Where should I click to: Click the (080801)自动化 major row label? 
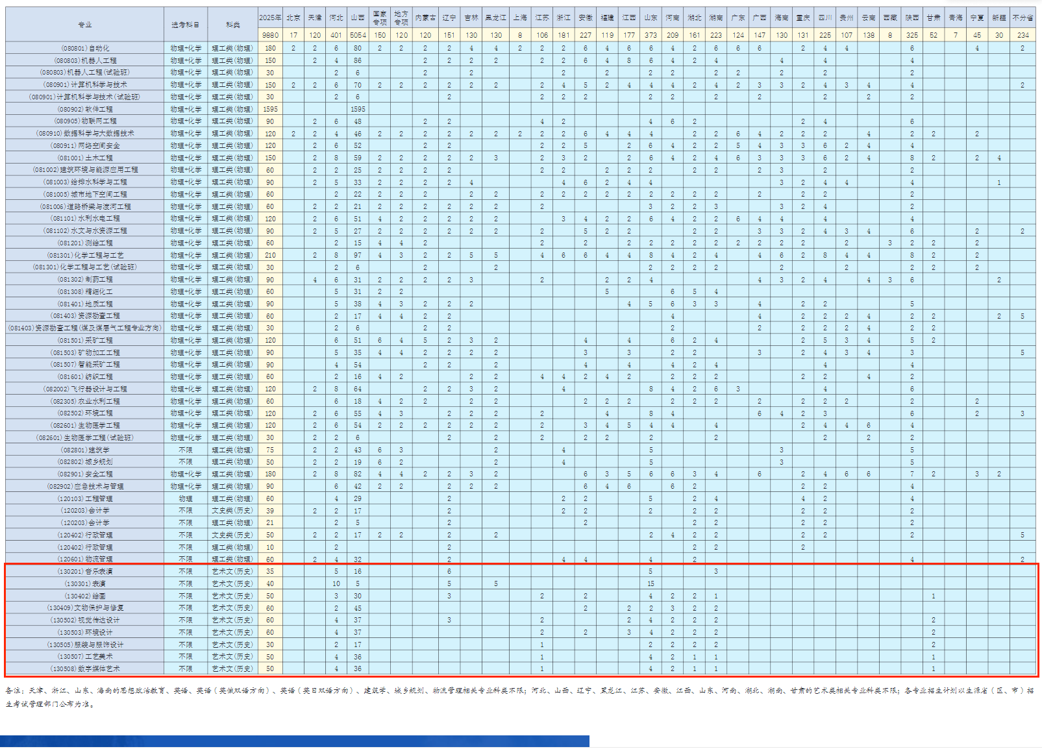85,48
